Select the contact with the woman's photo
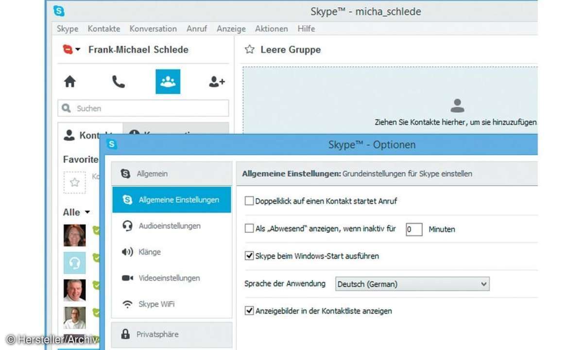The width and height of the screenshot is (583, 350). [x=75, y=235]
